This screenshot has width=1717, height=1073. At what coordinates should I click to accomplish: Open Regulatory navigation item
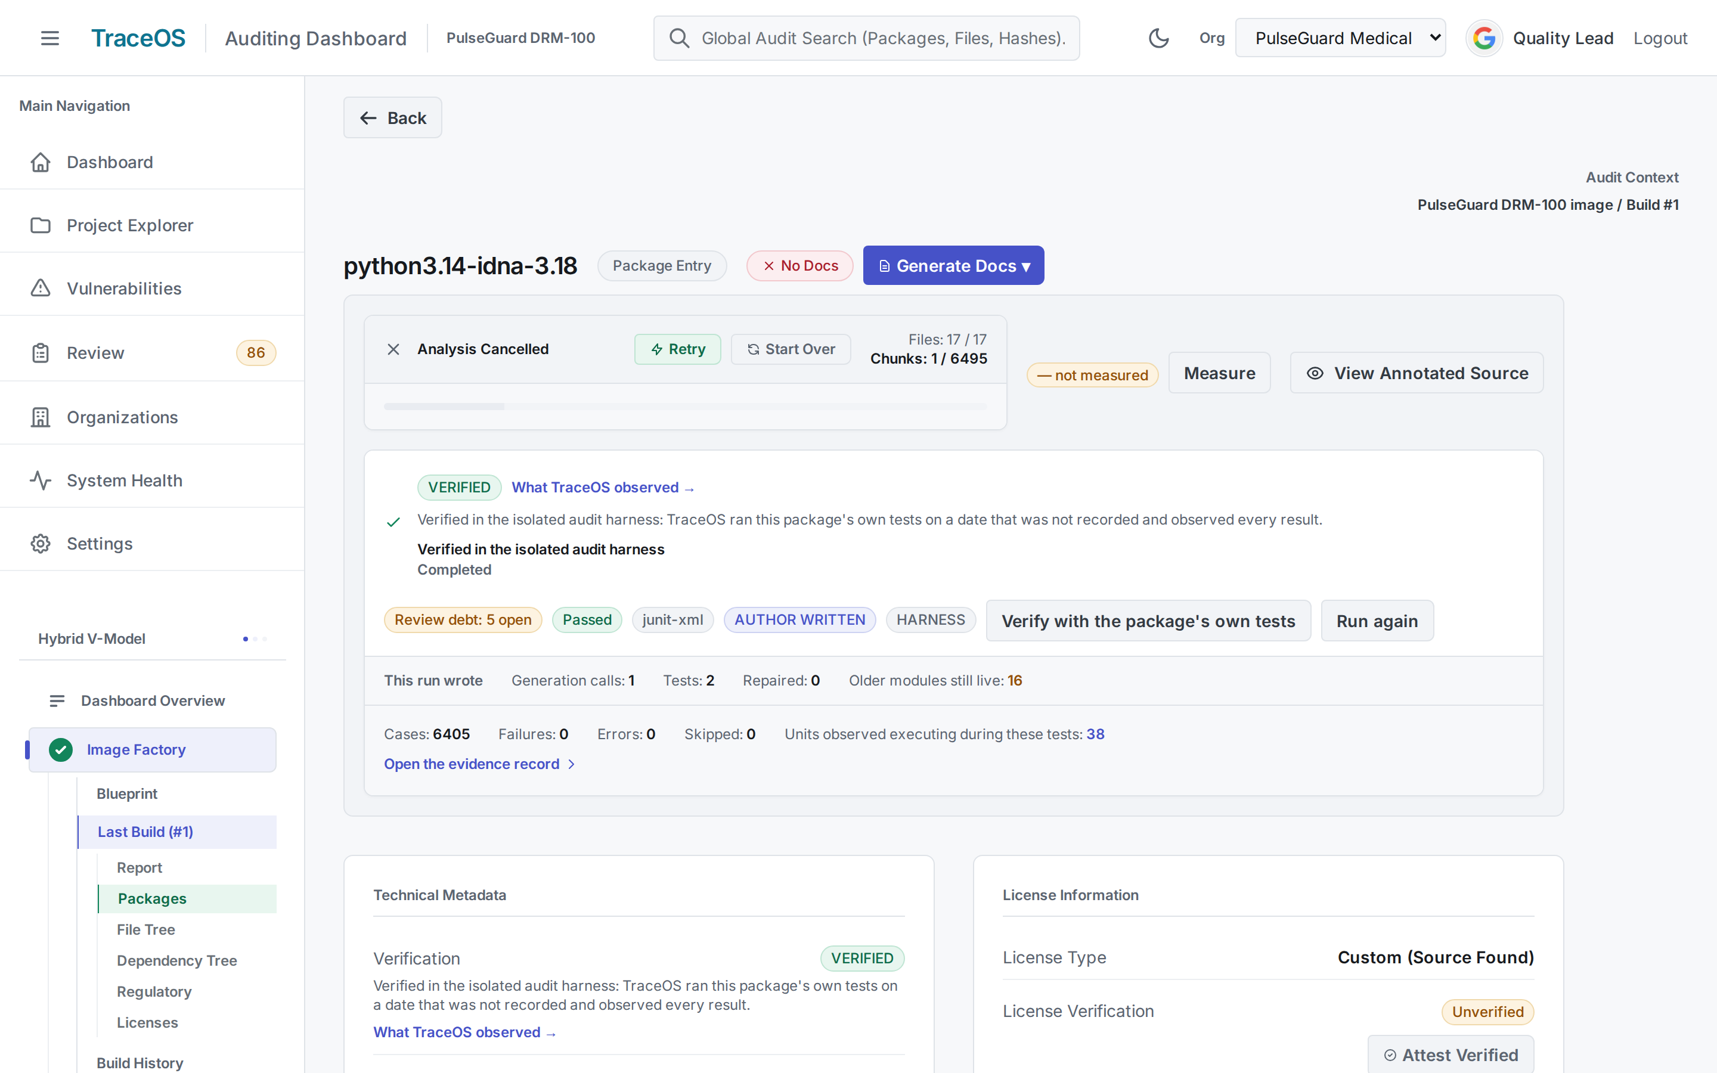tap(154, 991)
